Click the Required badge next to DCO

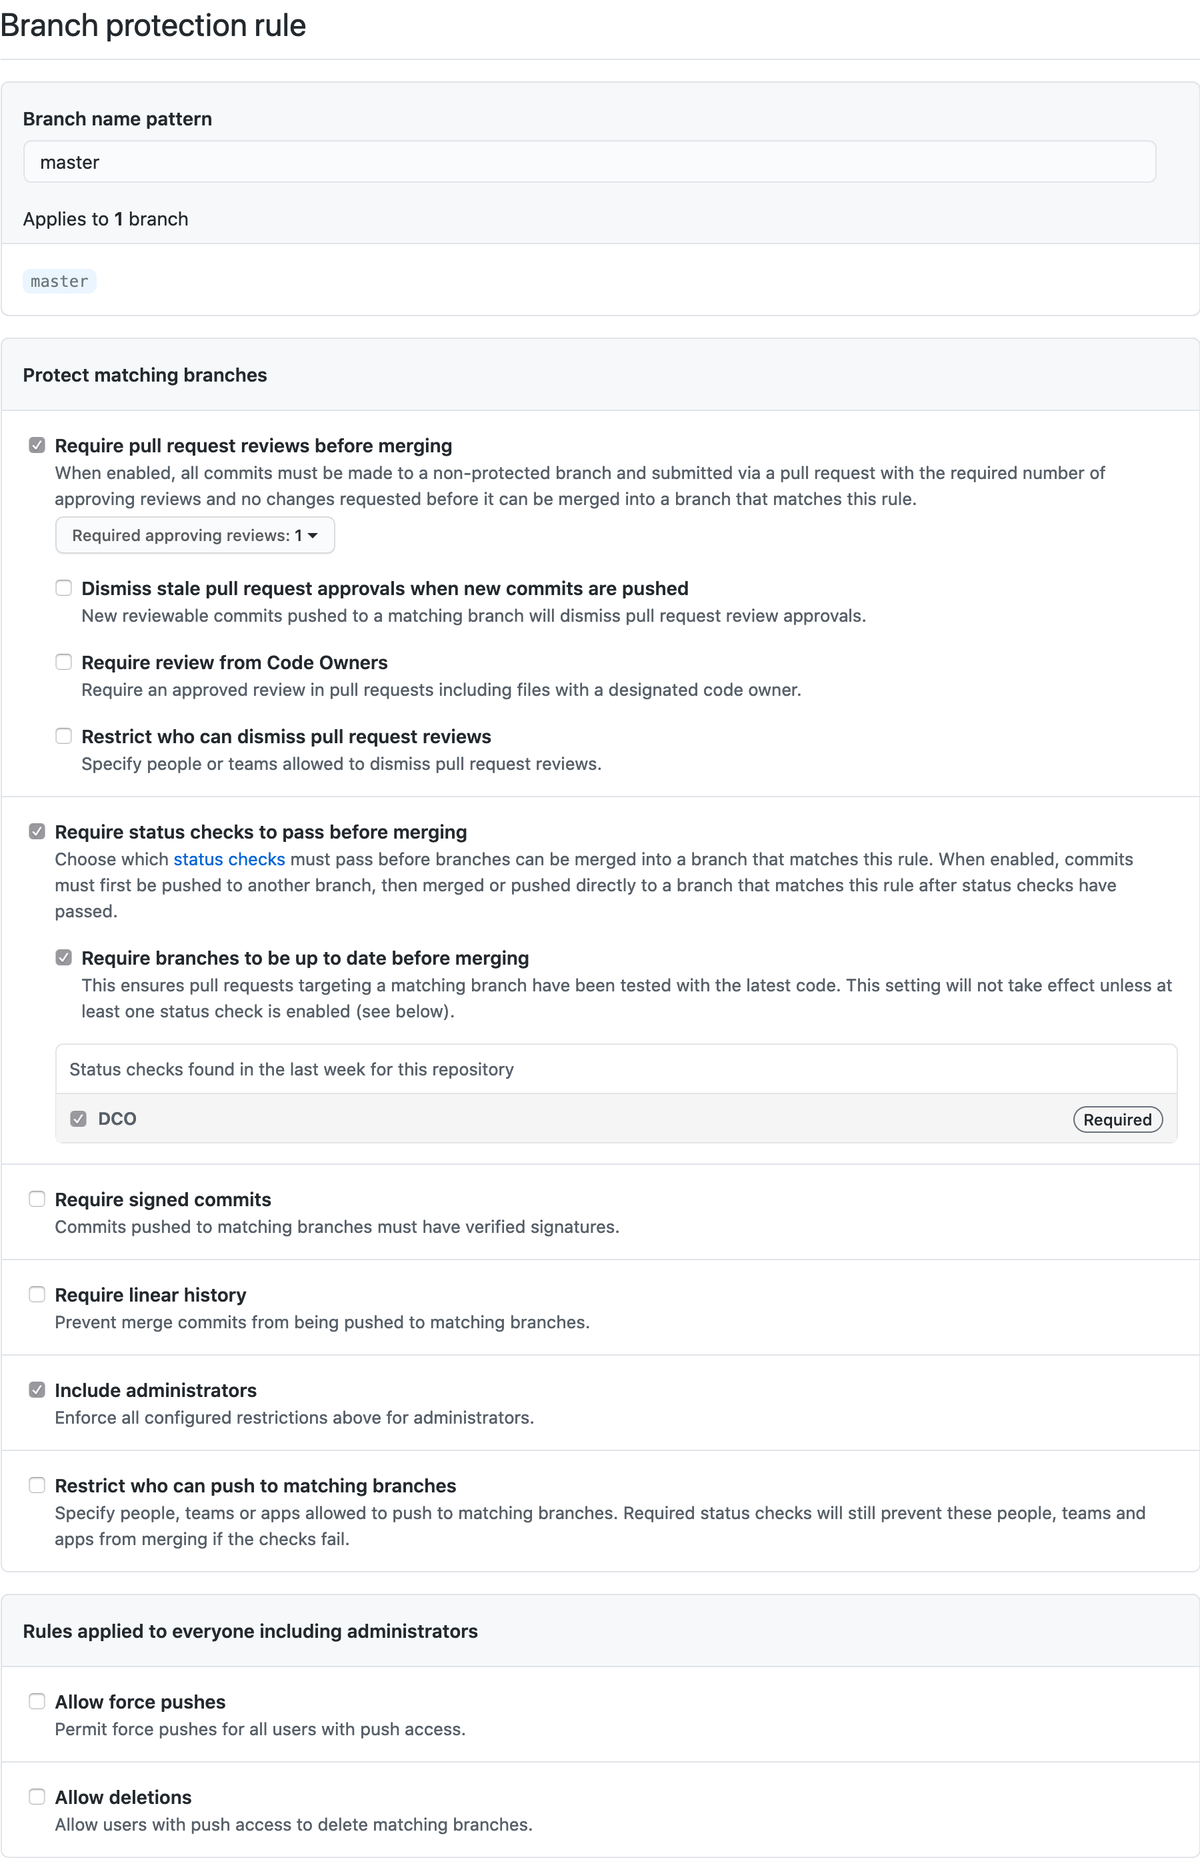[1117, 1119]
